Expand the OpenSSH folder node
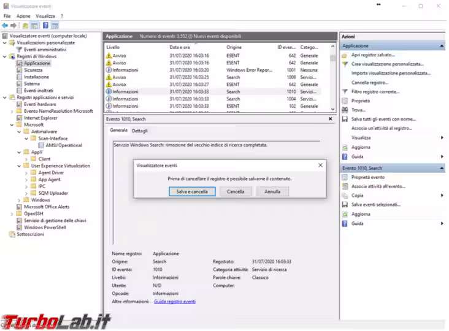 pos(12,214)
